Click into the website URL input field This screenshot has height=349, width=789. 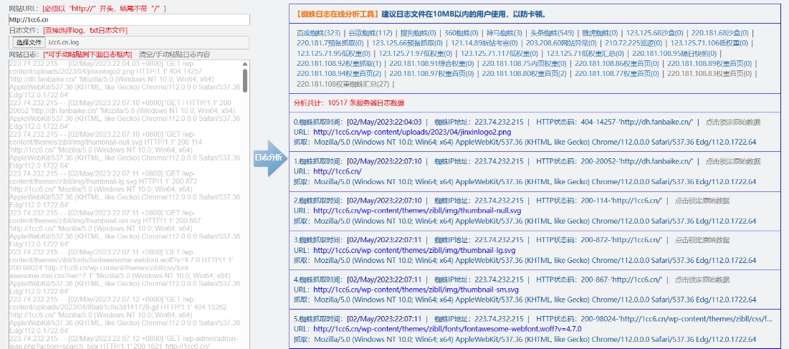pyautogui.click(x=129, y=19)
